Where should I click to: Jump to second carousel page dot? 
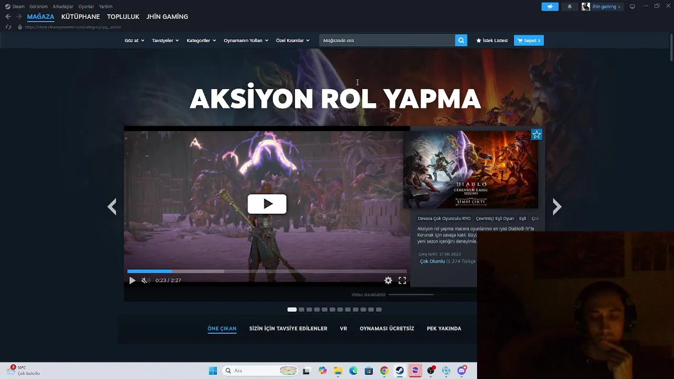[x=301, y=310]
